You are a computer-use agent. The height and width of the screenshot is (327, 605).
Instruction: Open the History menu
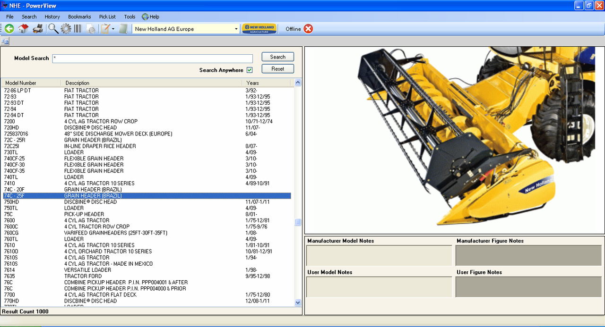(x=52, y=17)
